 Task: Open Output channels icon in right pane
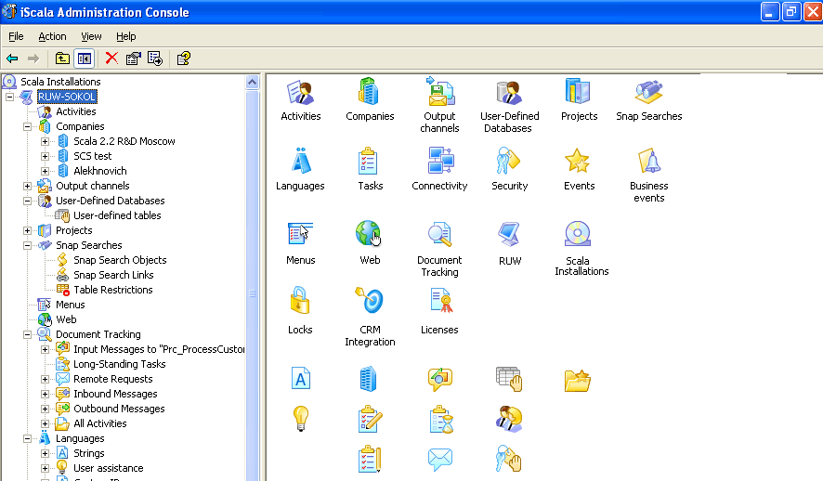coord(440,91)
